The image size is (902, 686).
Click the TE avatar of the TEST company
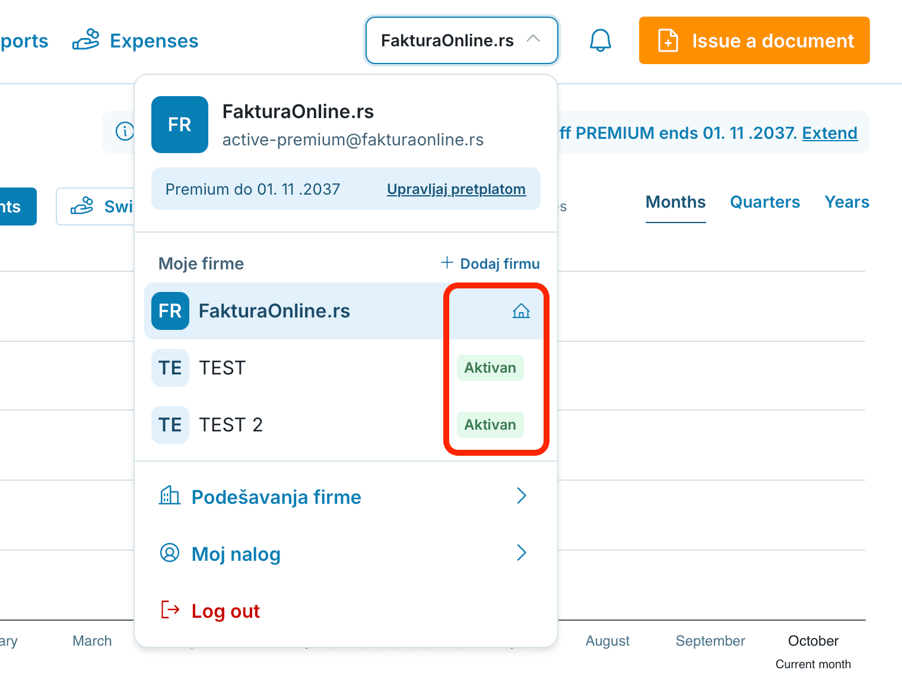pos(170,368)
